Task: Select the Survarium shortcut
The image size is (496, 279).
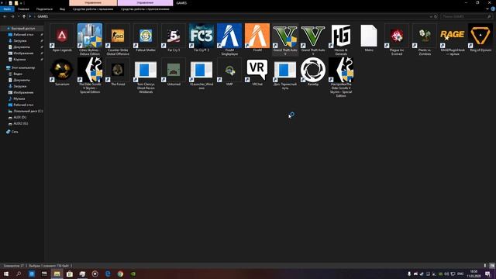Action: pos(62,72)
